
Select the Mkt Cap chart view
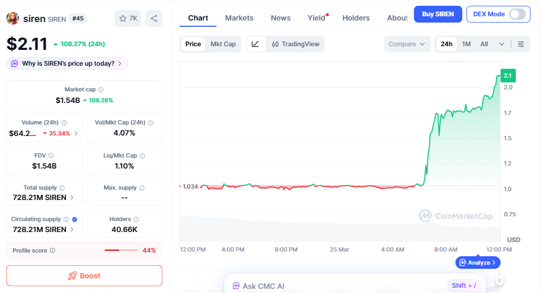(223, 44)
